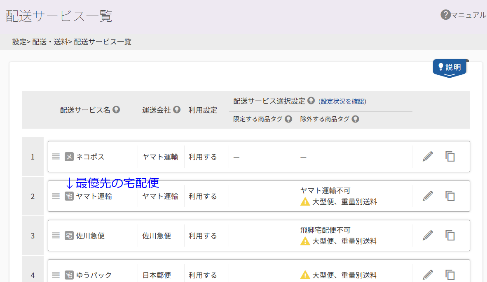This screenshot has height=282, width=487.
Task: Click 利用する in ネコポス row
Action: tap(202, 157)
